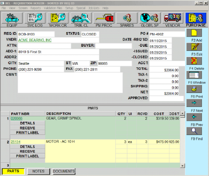The image size is (209, 176).
Task: Click the F6 Print icon
Action: tap(194, 89)
